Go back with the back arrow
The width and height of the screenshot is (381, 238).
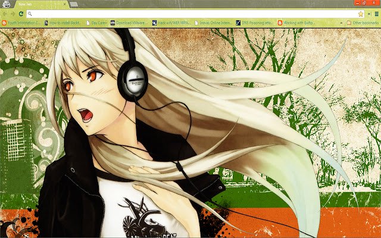pyautogui.click(x=5, y=14)
